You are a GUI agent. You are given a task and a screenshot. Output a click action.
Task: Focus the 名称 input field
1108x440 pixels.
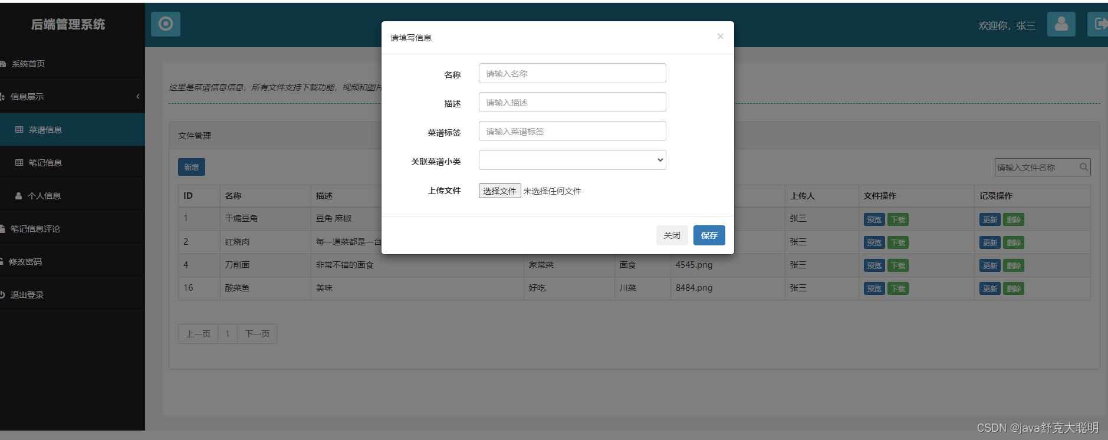coord(573,74)
